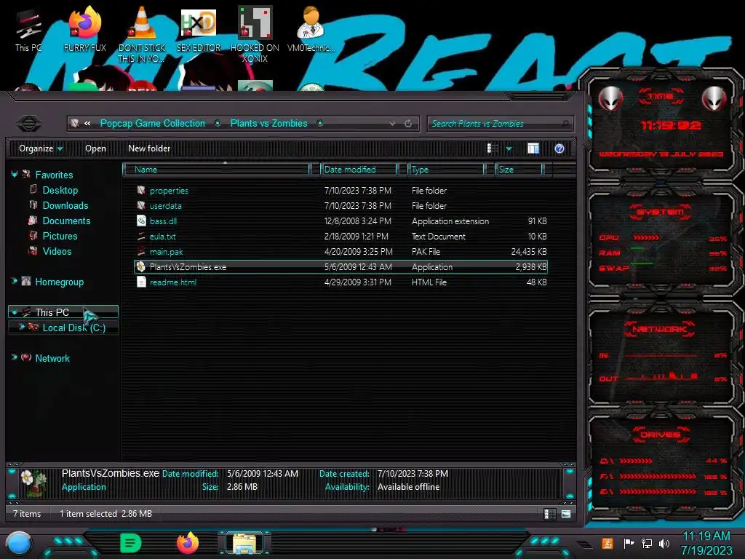Expand the Homegroup tree node

(15, 282)
